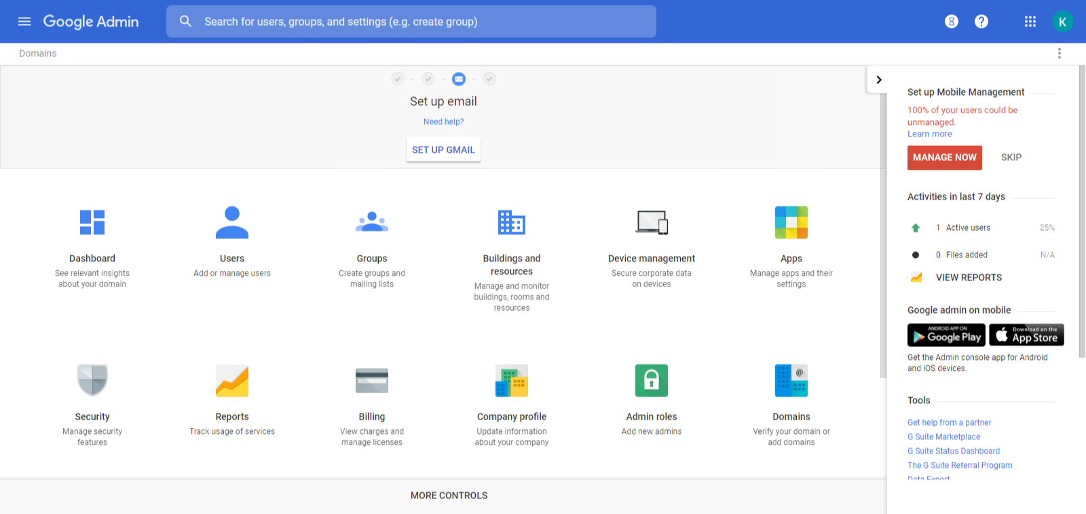Skip mobile management setup
The width and height of the screenshot is (1086, 514).
[x=1011, y=158]
